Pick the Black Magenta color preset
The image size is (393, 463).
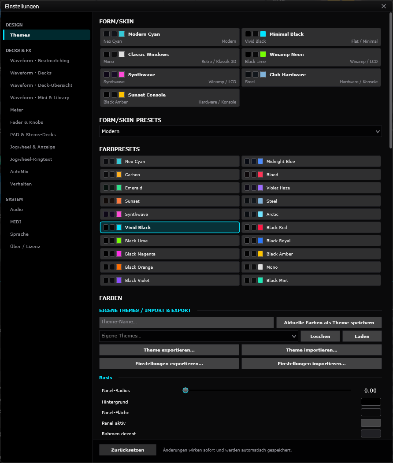(170, 254)
